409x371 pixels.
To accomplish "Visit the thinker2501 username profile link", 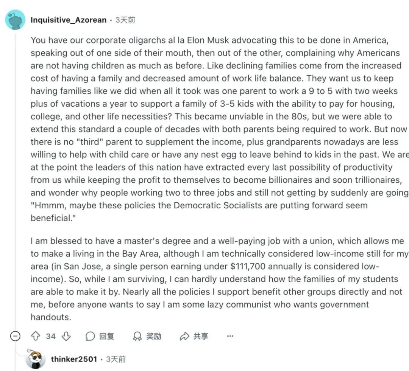I will point(74,359).
